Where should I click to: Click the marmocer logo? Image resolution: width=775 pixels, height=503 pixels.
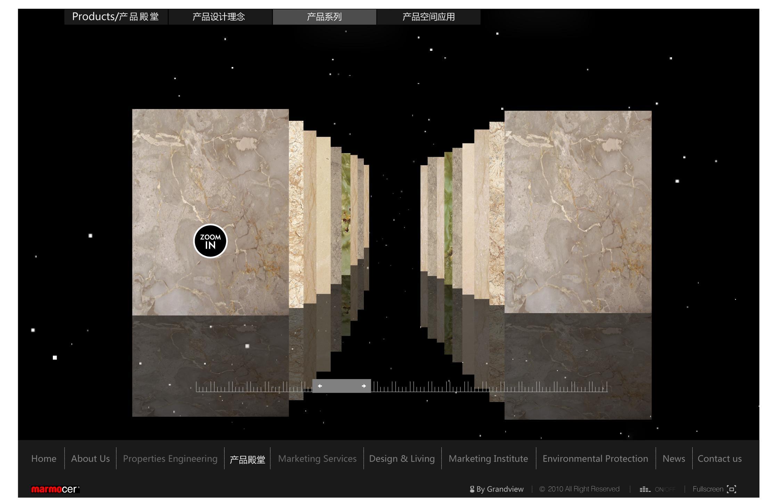[x=55, y=489]
